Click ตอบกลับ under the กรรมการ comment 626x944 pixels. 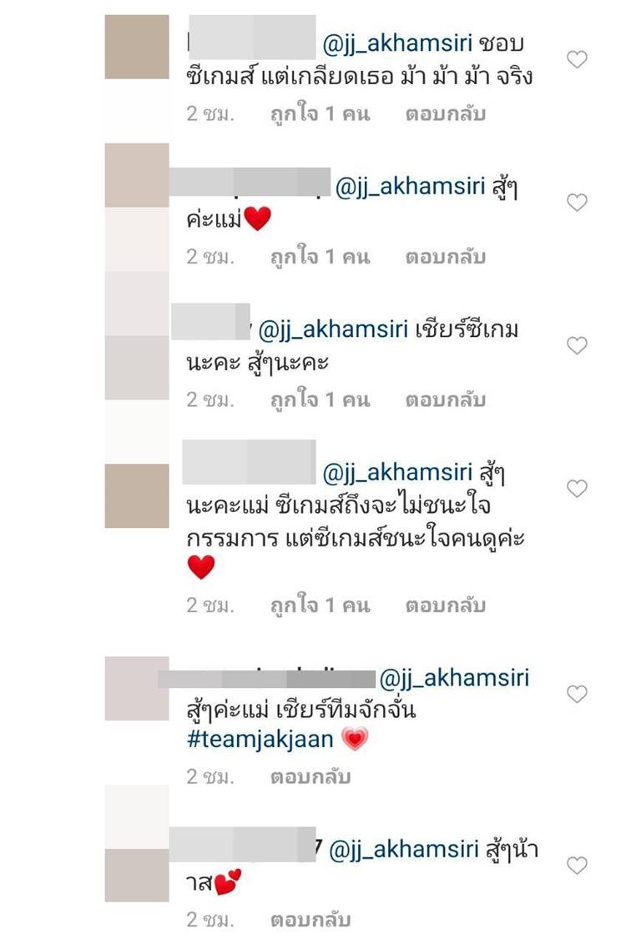445,605
